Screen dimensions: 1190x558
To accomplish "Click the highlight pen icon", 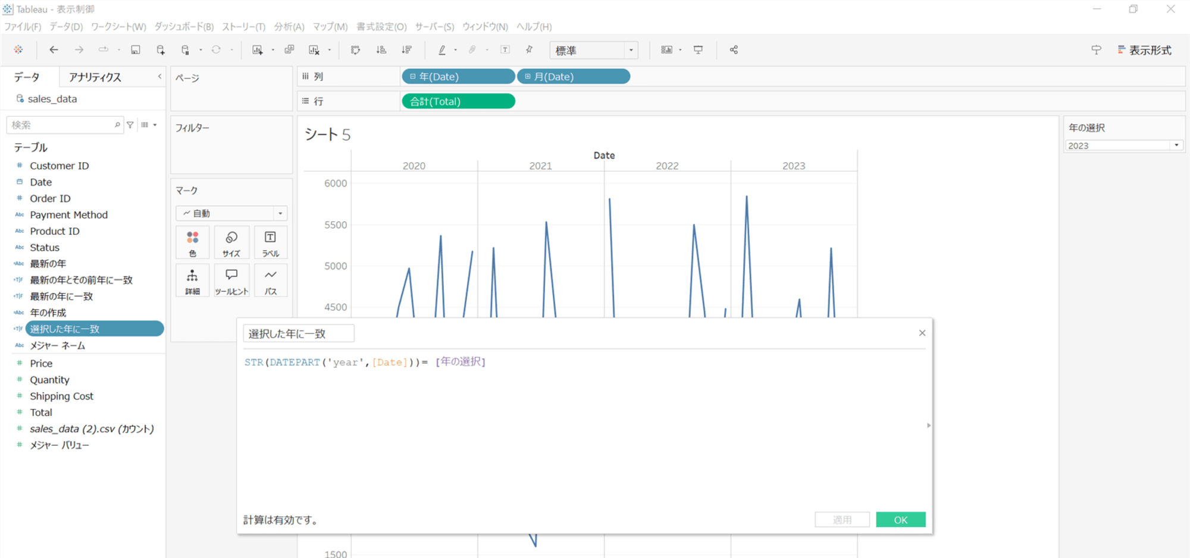I will point(442,50).
